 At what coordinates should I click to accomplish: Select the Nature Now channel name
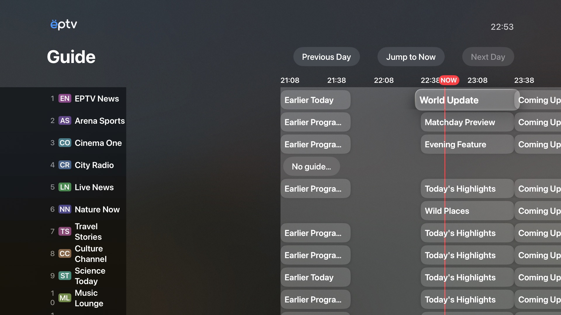pyautogui.click(x=97, y=209)
